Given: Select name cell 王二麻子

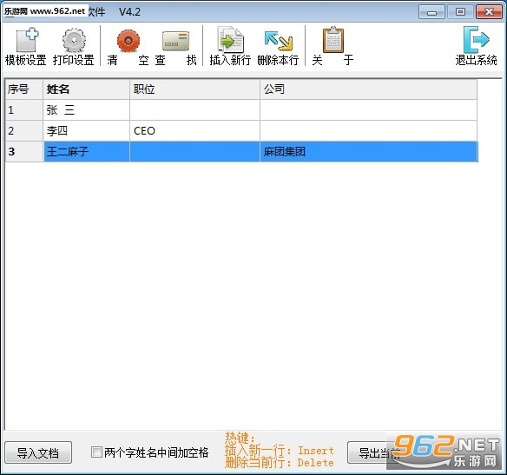Looking at the screenshot, I should click(86, 152).
